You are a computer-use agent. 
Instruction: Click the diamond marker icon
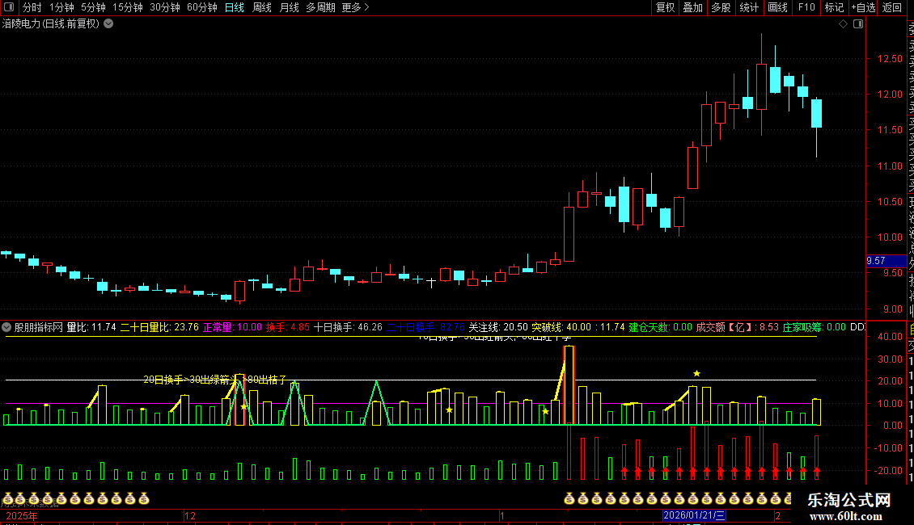pos(843,24)
